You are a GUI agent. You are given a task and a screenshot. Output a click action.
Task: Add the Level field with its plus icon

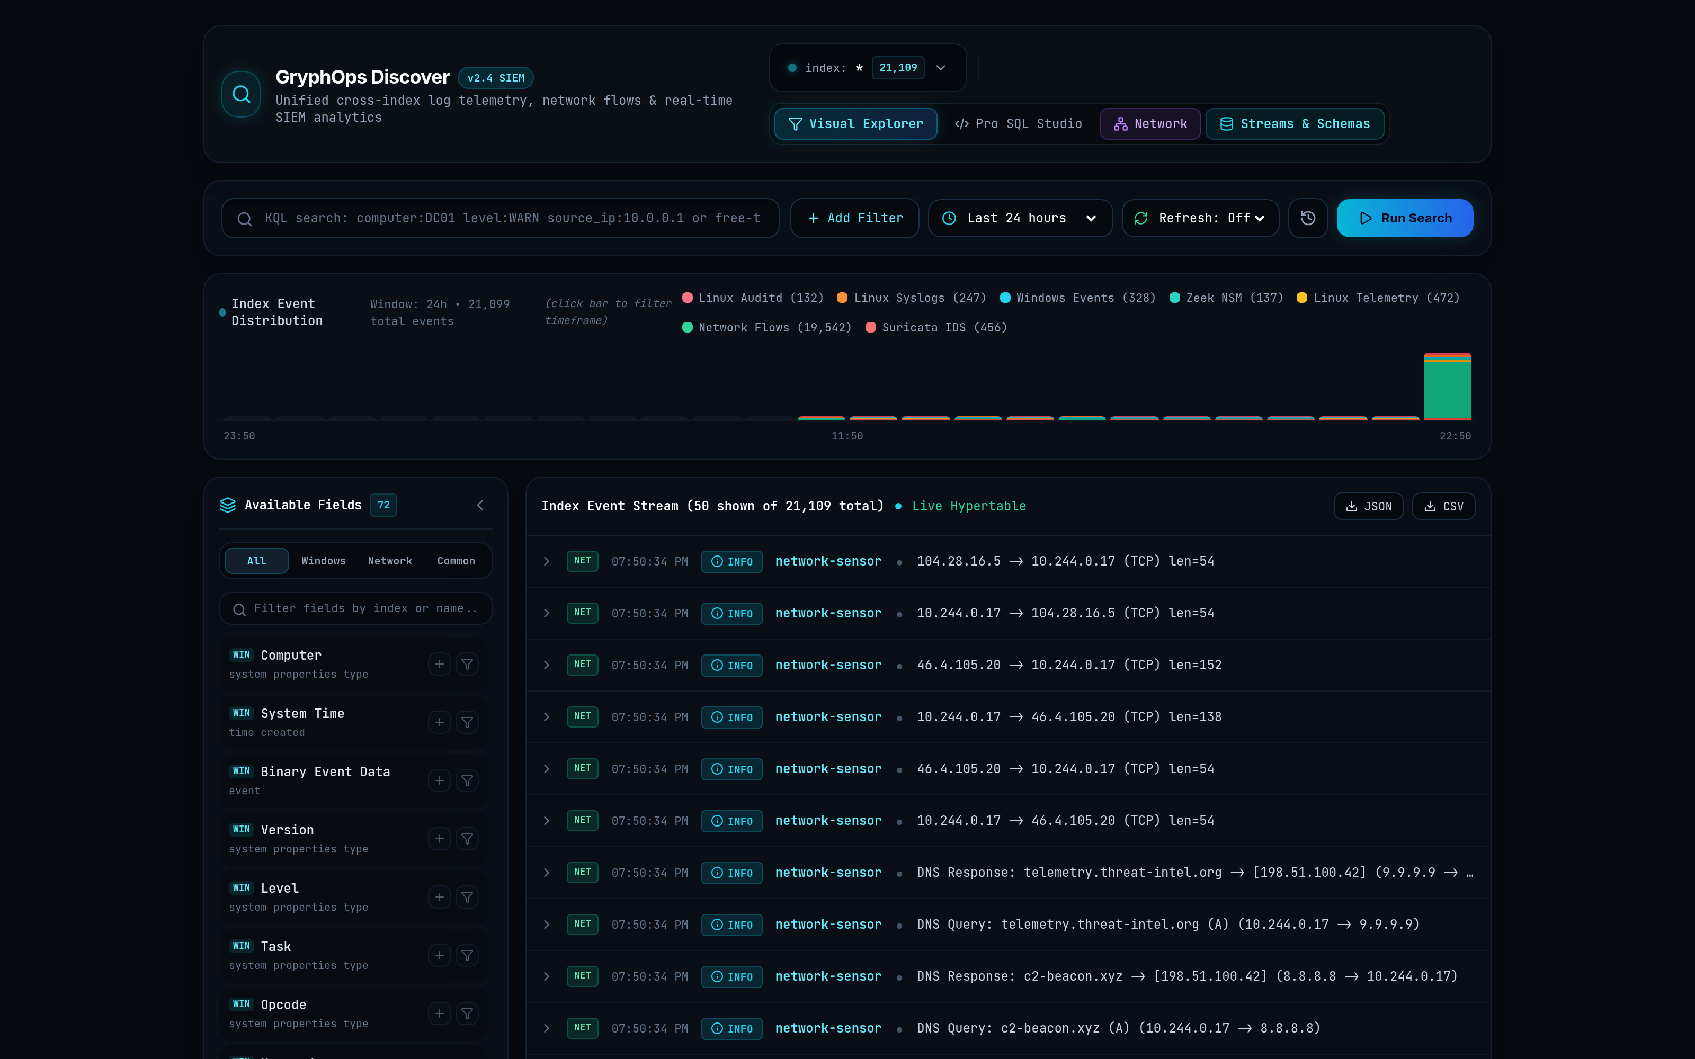click(439, 896)
